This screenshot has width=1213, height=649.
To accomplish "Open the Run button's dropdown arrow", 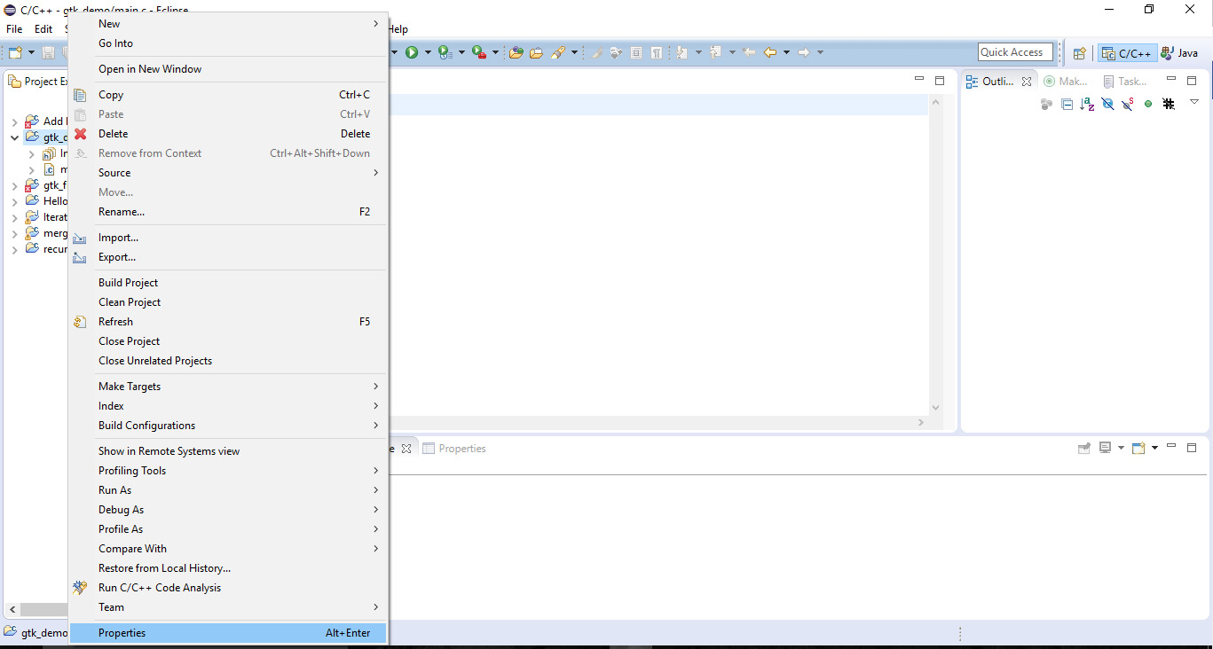I will click(x=427, y=51).
